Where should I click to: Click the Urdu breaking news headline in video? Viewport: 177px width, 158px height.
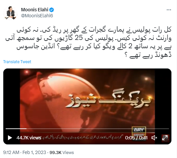point(108,99)
